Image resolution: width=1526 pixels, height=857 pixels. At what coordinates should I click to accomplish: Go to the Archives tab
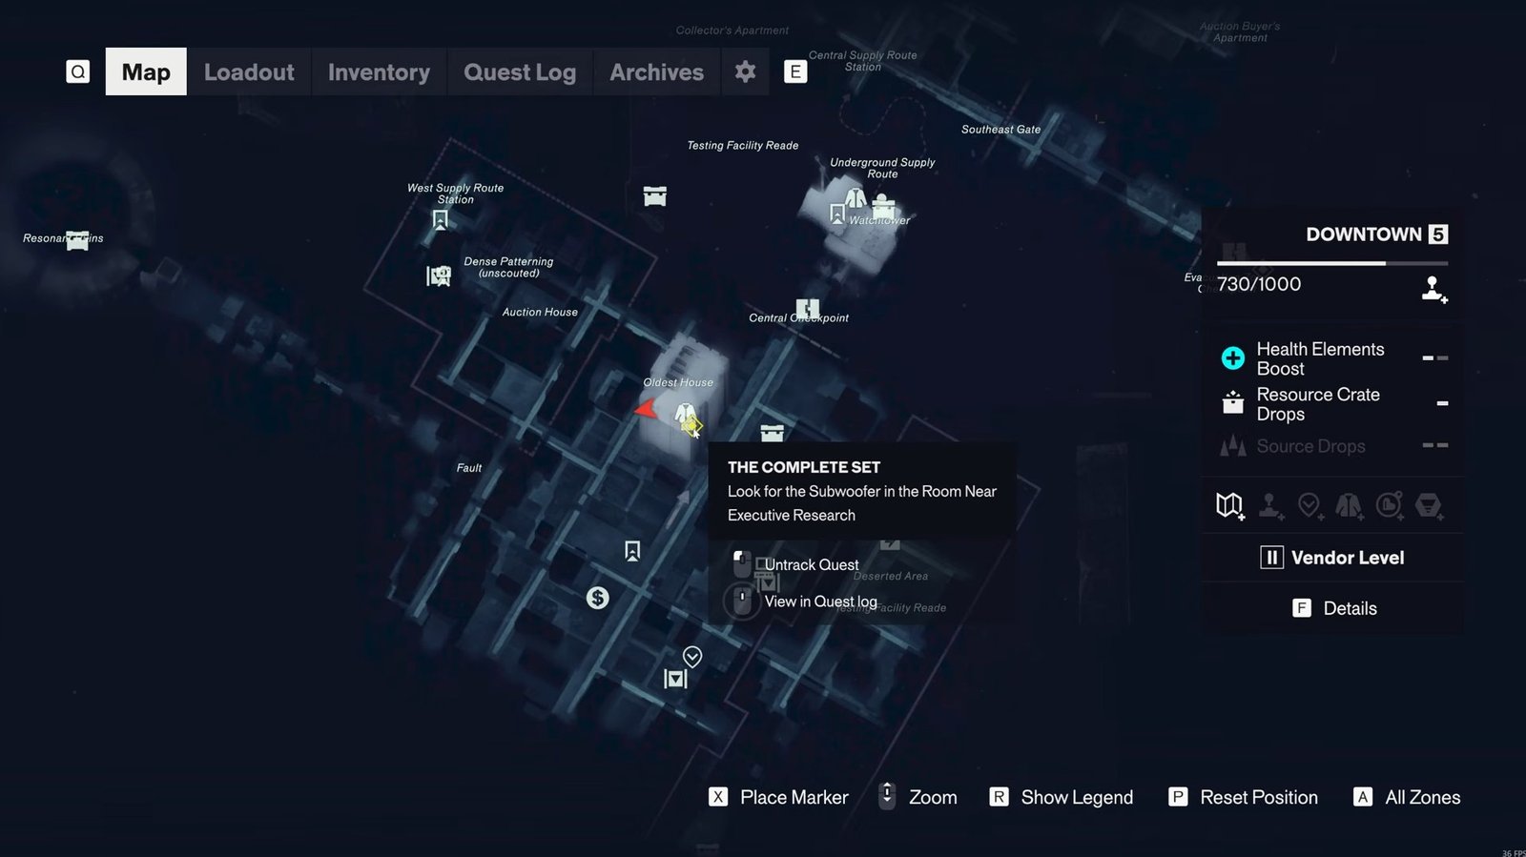click(656, 72)
